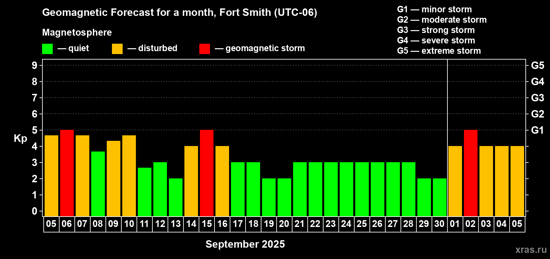550x259 pixels.
Task: Click the 'G1 — minor storm' legend text
Action: 434,9
